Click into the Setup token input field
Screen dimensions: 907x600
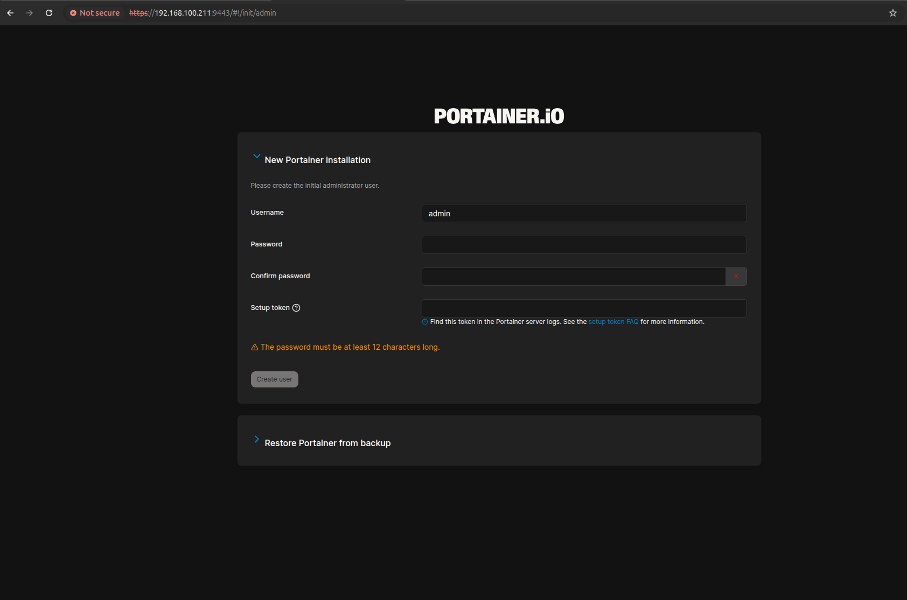point(584,308)
